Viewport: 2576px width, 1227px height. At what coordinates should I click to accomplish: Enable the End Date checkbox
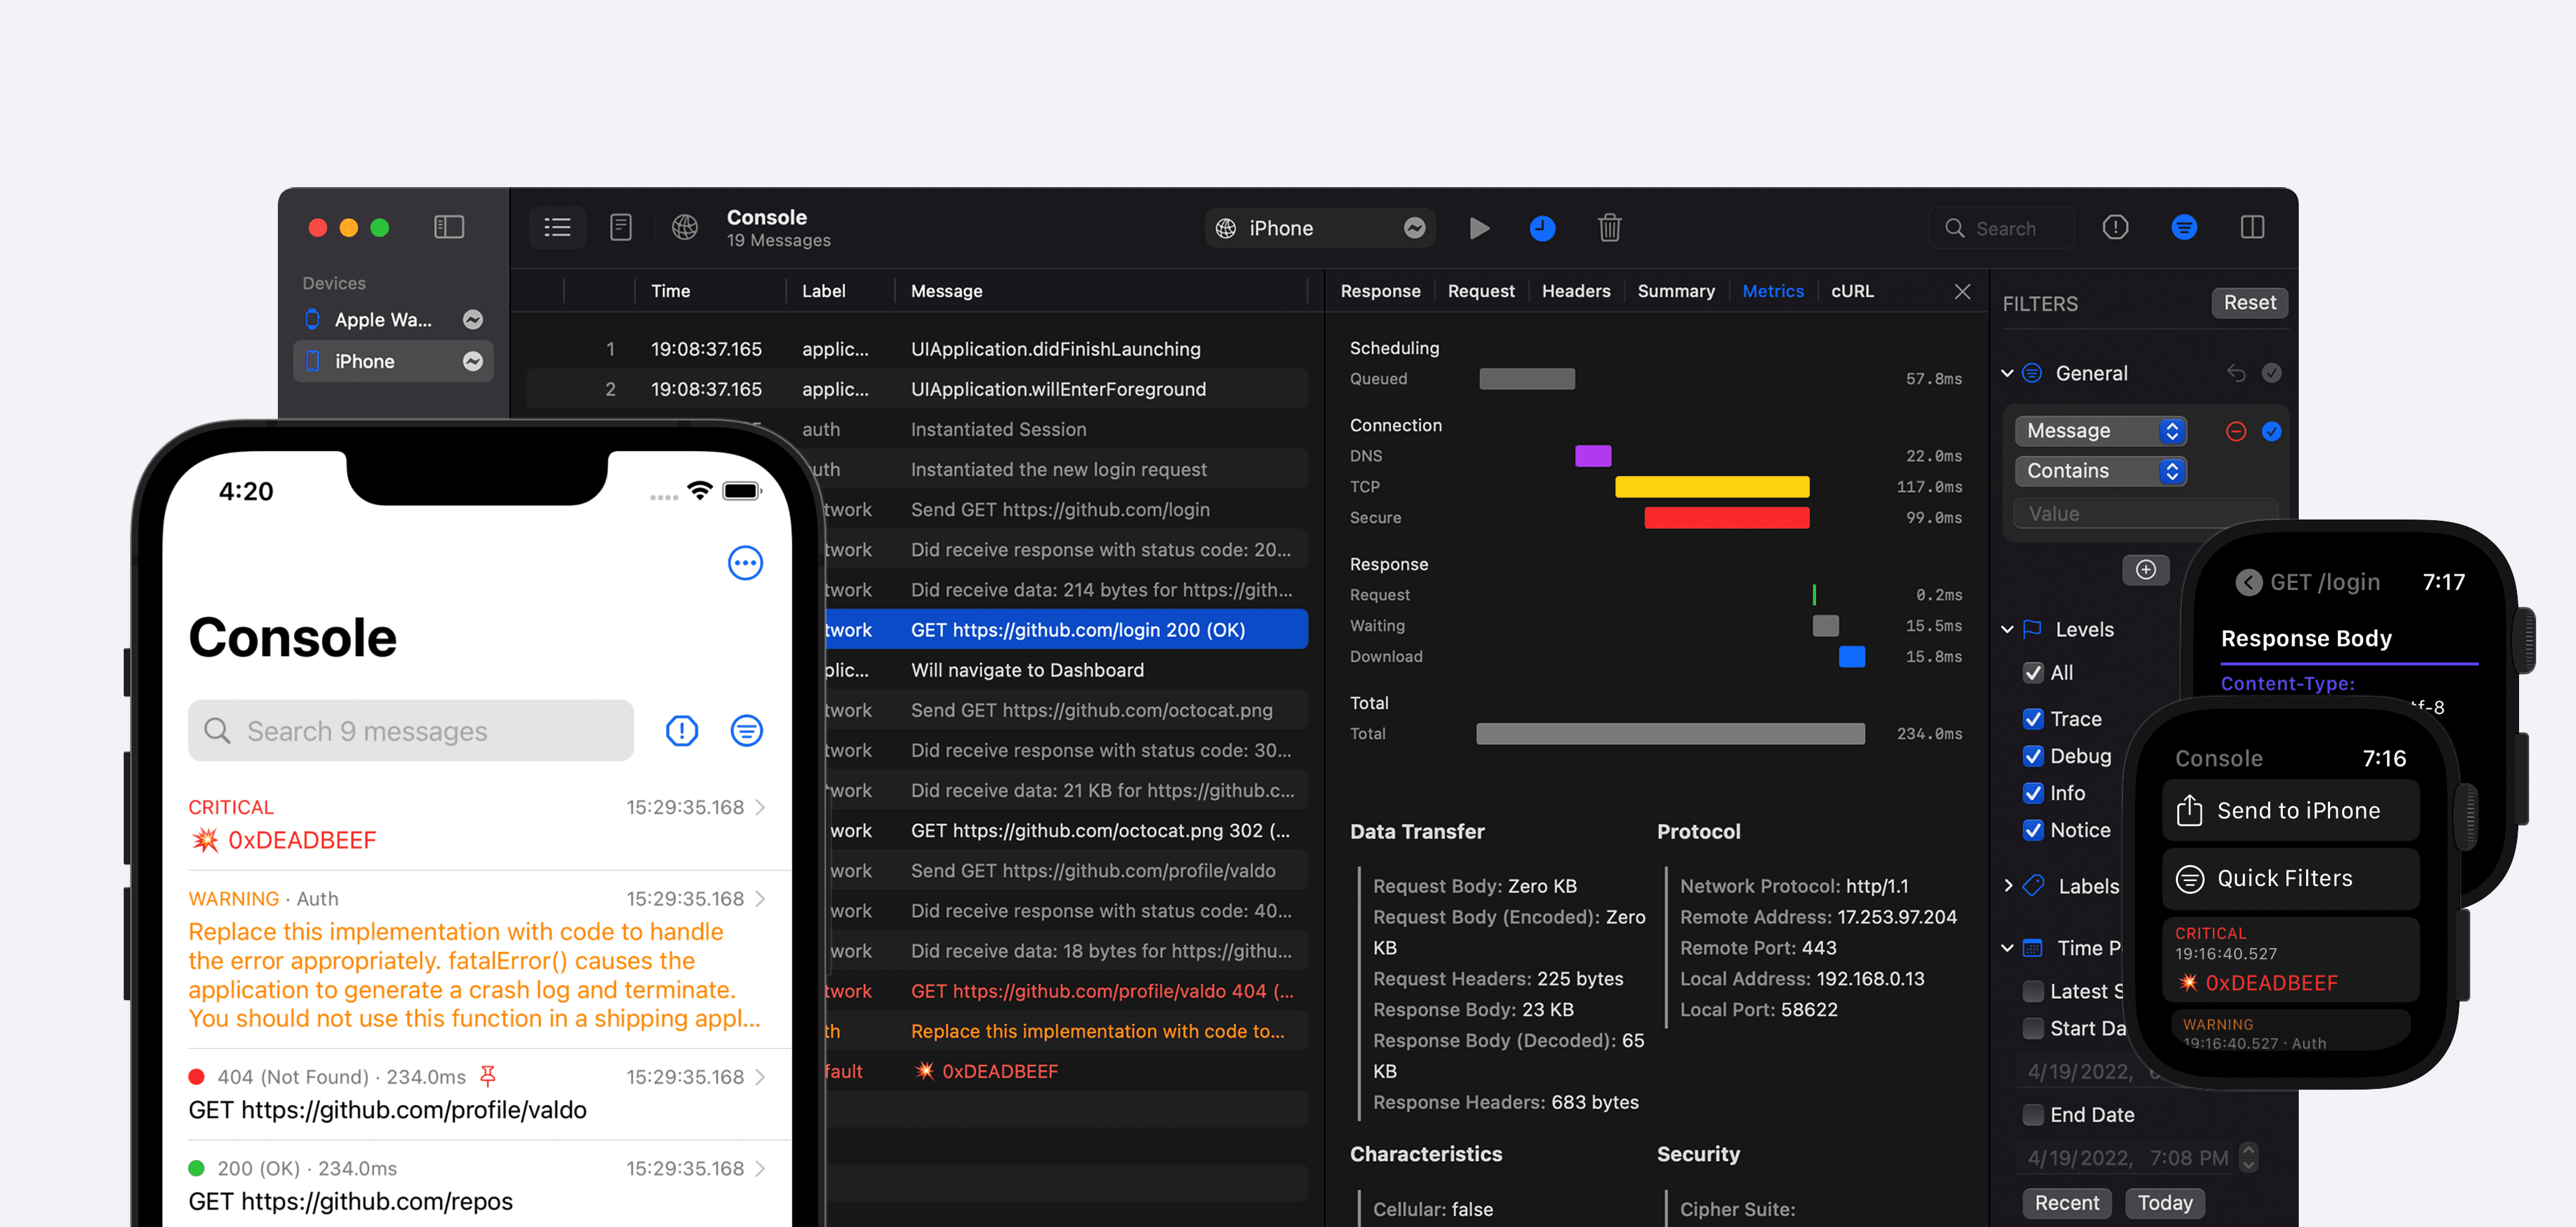coord(2032,1114)
